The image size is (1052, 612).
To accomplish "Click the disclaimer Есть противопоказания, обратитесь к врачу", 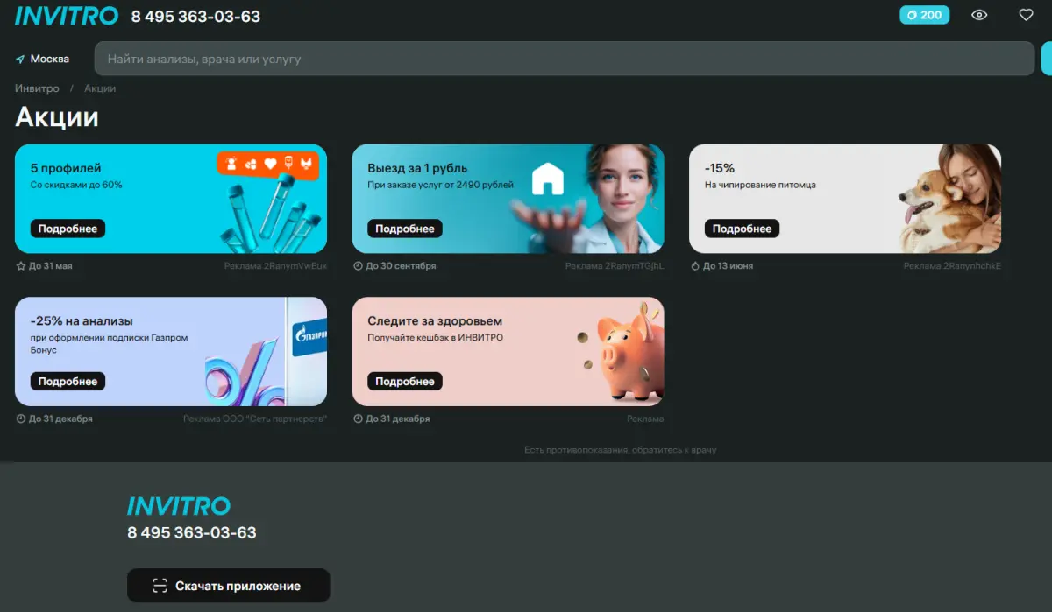I will (621, 450).
